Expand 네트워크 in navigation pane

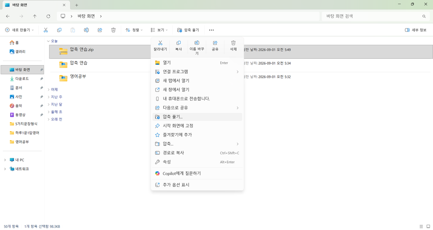pos(5,169)
